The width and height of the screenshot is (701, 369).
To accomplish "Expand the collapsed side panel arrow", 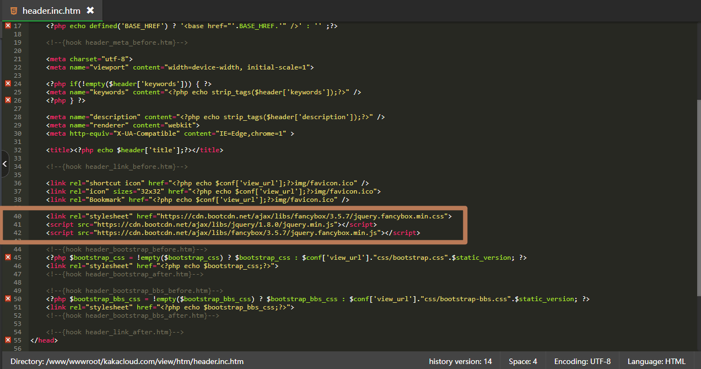I will pyautogui.click(x=4, y=164).
